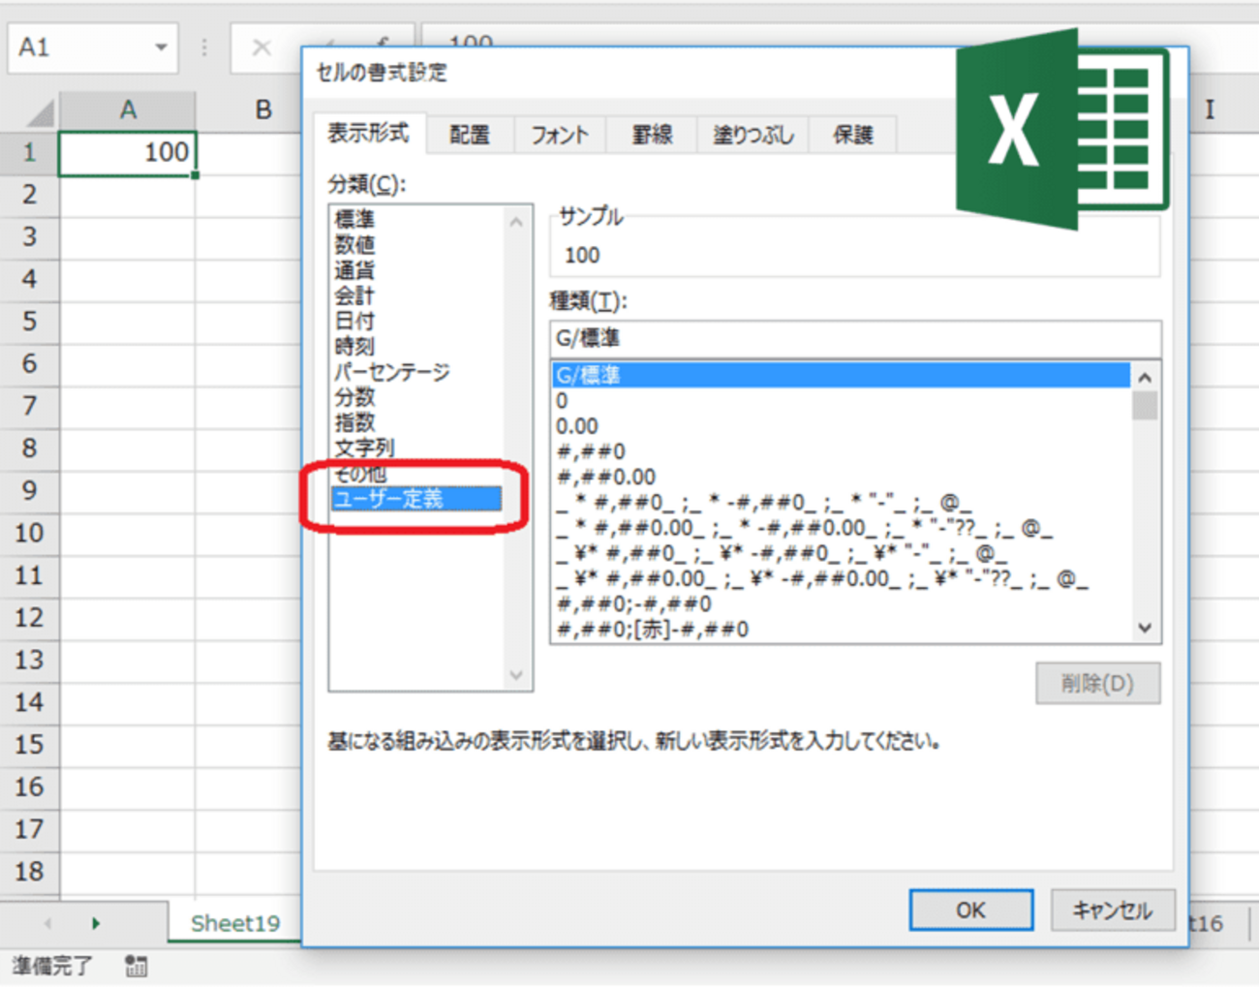Click format list scroll down arrow

tap(1145, 628)
